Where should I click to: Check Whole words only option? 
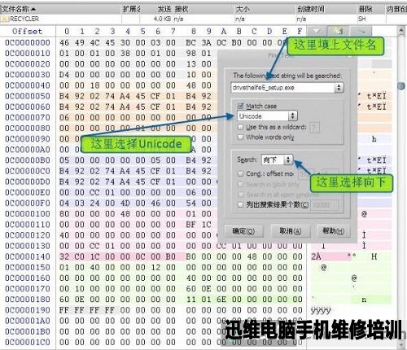pyautogui.click(x=240, y=138)
